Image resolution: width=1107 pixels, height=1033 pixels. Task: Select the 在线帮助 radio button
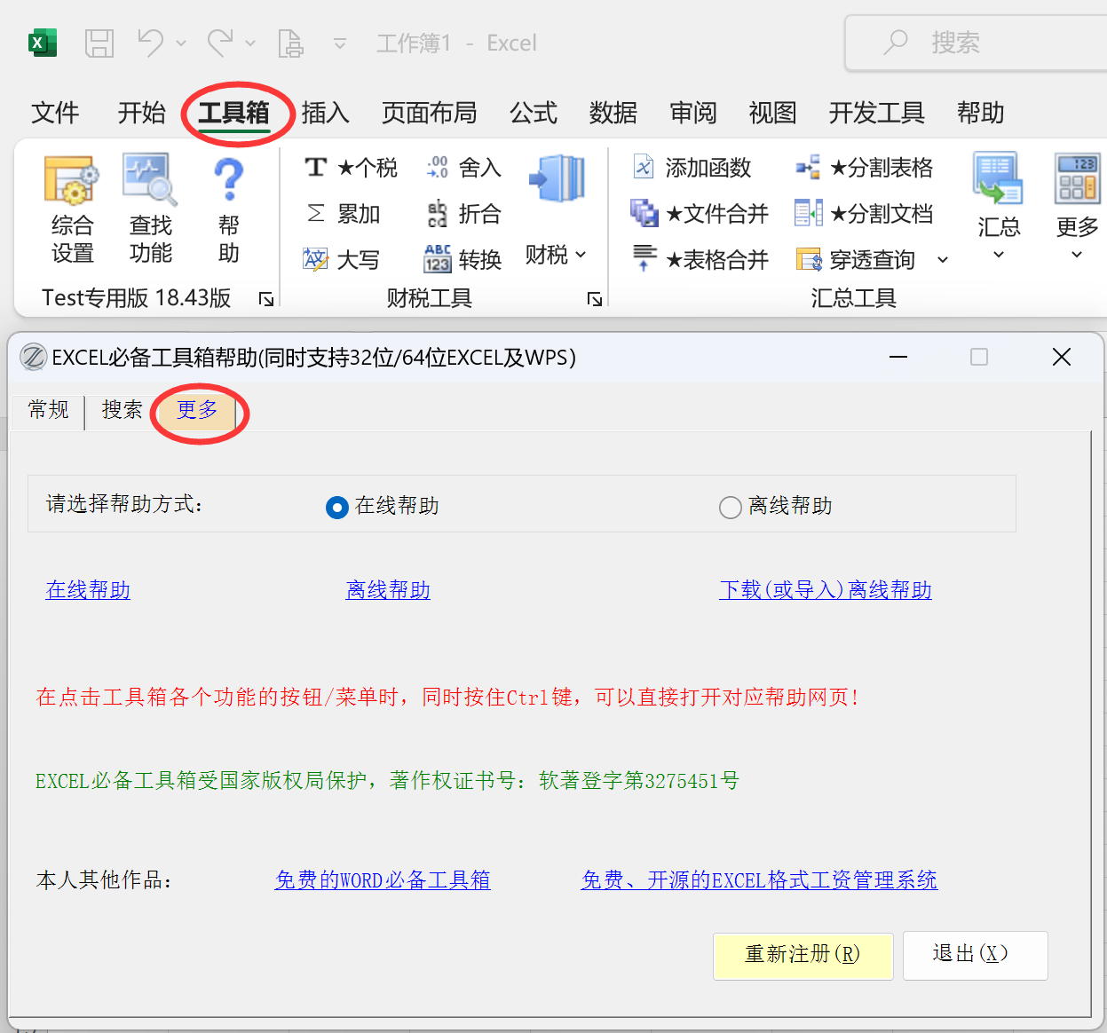[337, 508]
